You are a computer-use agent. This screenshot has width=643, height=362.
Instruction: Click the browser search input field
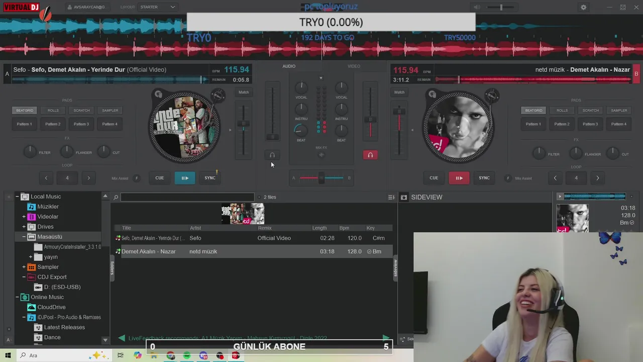(187, 197)
